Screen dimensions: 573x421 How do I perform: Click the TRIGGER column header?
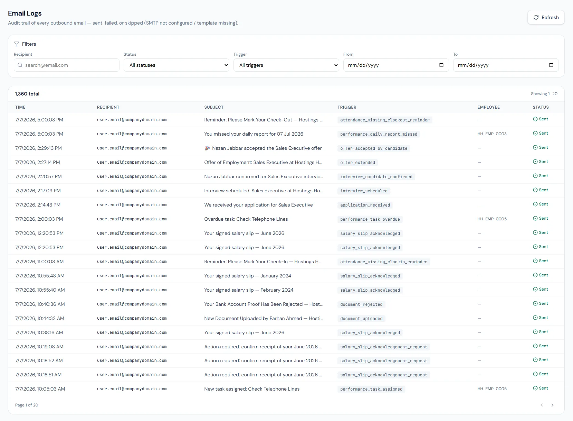[347, 107]
